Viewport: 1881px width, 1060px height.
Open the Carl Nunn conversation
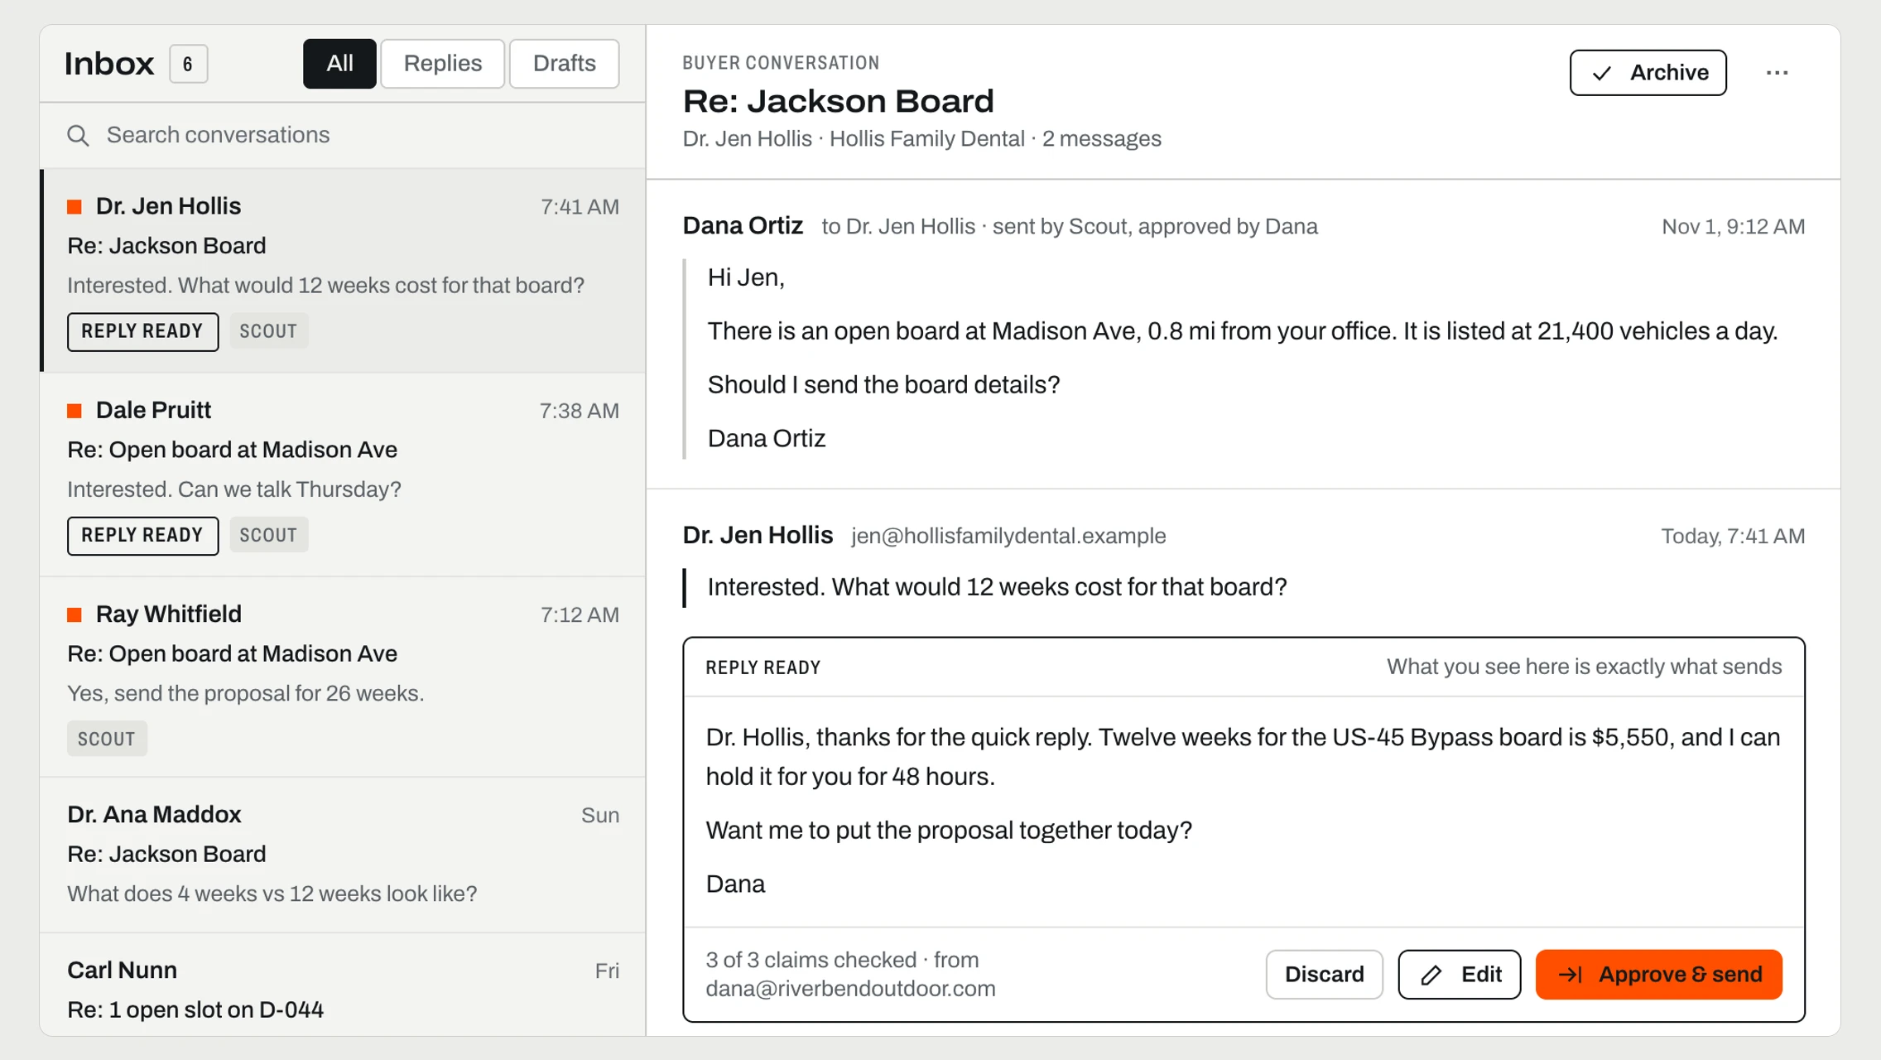(x=343, y=985)
